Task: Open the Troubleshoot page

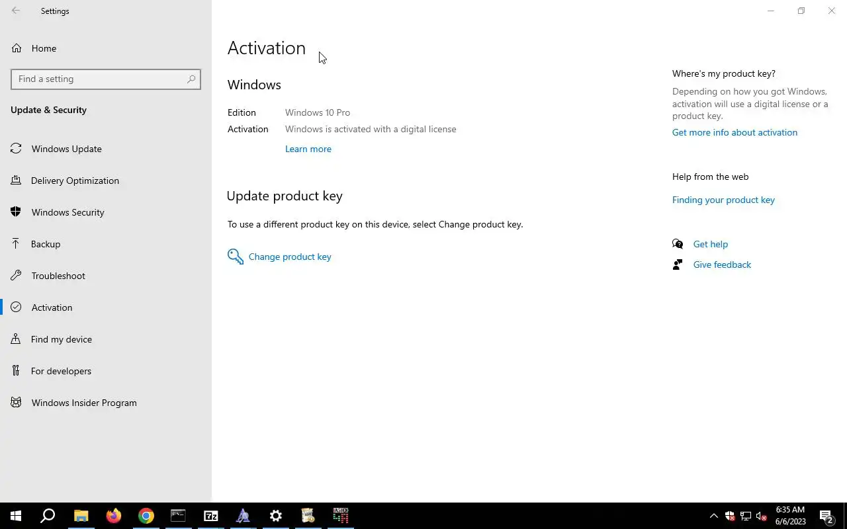Action: [x=106, y=276]
